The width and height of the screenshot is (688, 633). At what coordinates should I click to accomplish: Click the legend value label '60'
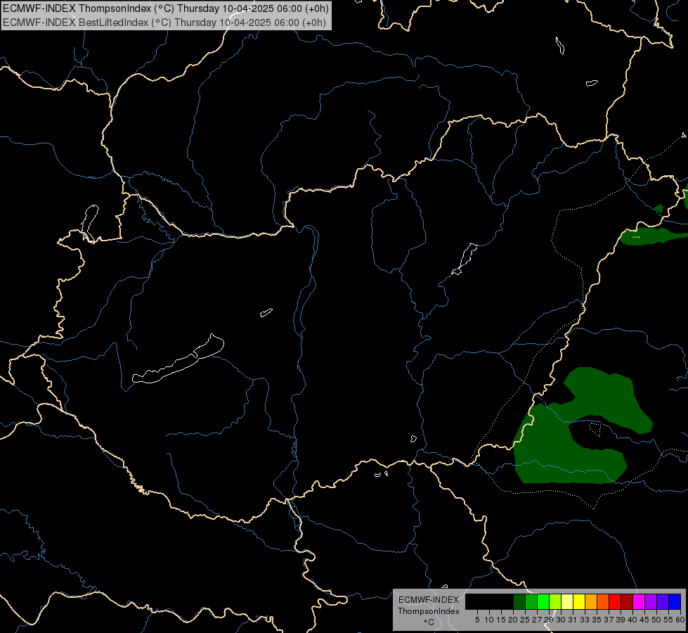[680, 620]
